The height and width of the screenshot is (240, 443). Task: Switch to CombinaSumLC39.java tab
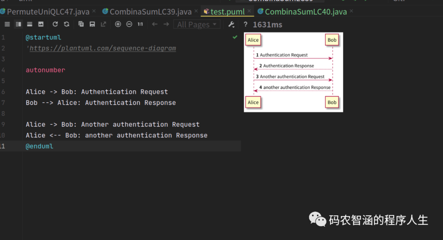tap(151, 11)
